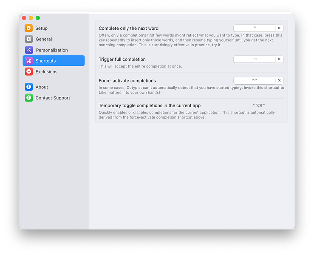The height and width of the screenshot is (255, 314).
Task: Select the Shortcuts label in sidebar
Action: [x=45, y=61]
